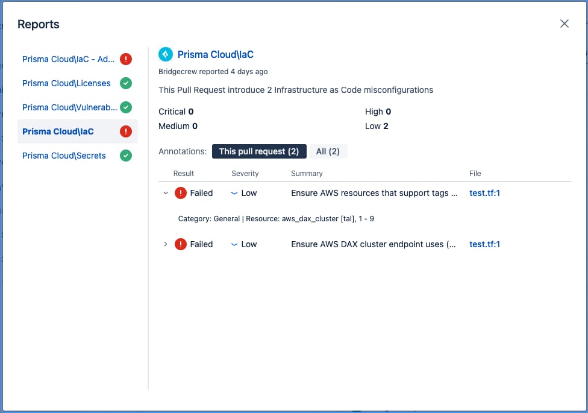Click the Summary column header

click(307, 174)
